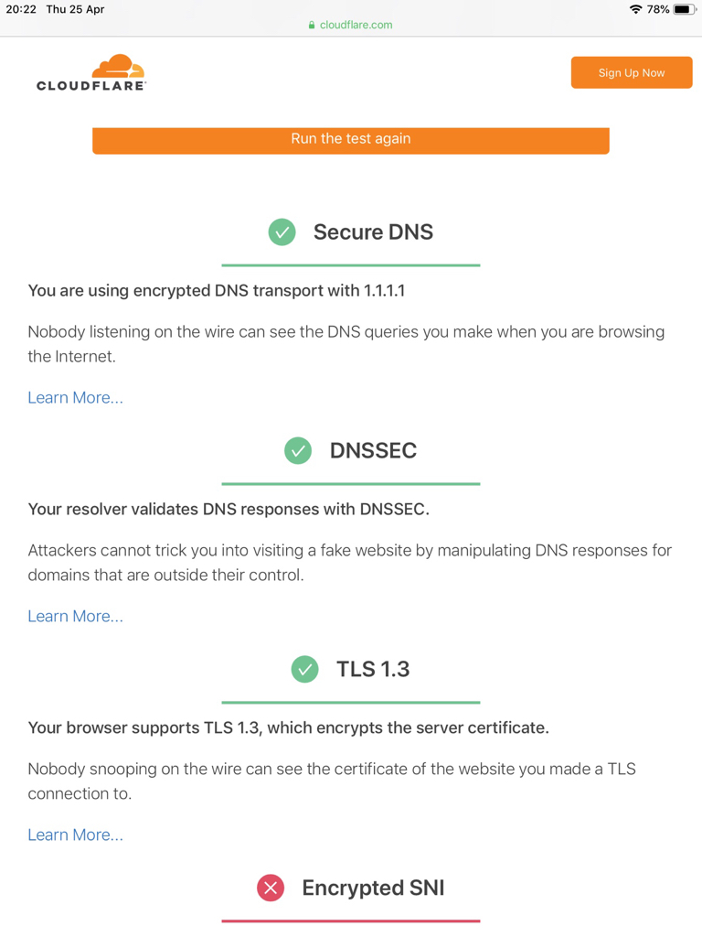This screenshot has width=702, height=937.
Task: Tap the padlock icon in the address bar
Action: [x=312, y=26]
